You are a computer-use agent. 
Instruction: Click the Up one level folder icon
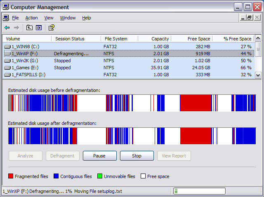(29, 28)
